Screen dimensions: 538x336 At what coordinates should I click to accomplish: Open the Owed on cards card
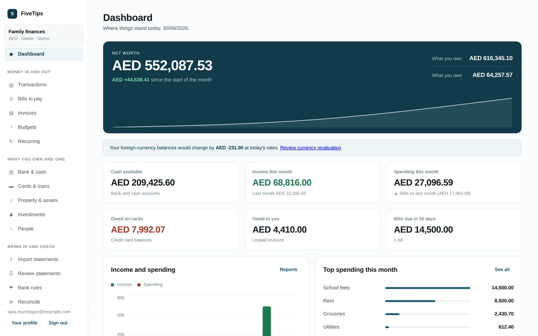[x=171, y=229]
